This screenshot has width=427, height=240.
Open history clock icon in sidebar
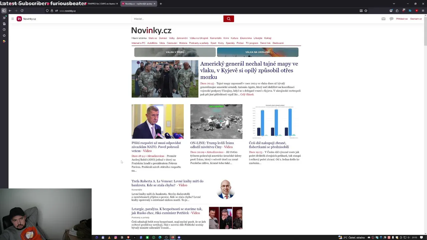click(x=4, y=30)
